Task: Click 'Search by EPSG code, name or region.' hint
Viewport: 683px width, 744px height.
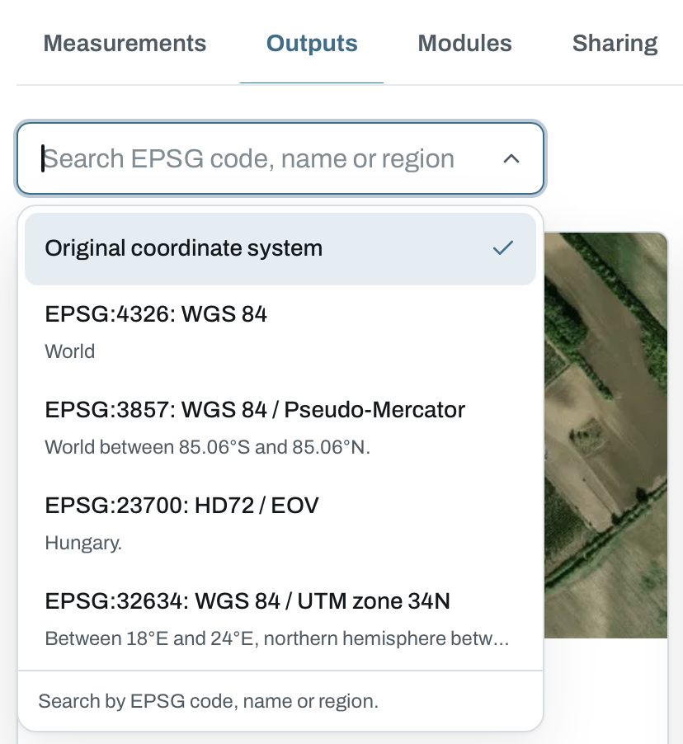Action: [x=209, y=701]
